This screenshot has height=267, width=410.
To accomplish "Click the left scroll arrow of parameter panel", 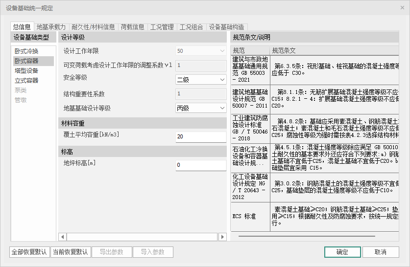I will coord(63,237).
